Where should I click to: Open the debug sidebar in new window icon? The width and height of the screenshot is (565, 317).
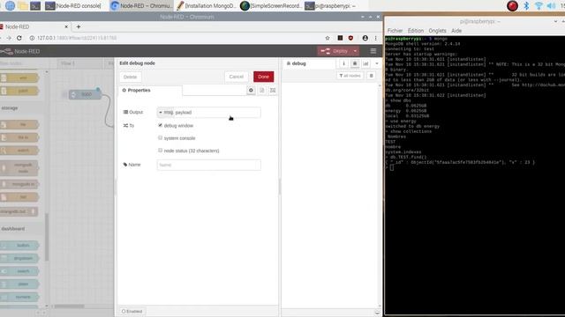pos(377,313)
